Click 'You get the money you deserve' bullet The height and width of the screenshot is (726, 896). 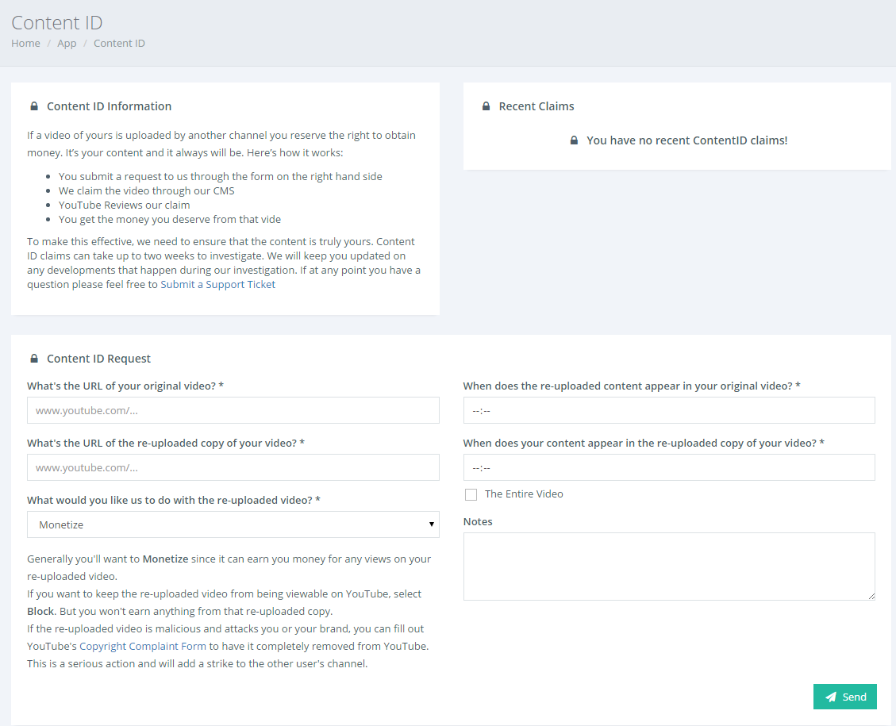point(170,219)
